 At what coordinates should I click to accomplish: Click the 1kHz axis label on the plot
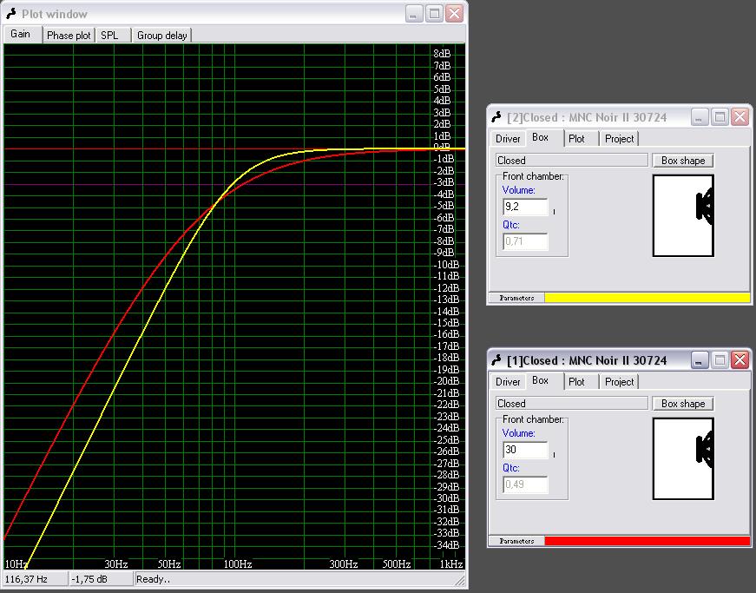click(x=451, y=563)
